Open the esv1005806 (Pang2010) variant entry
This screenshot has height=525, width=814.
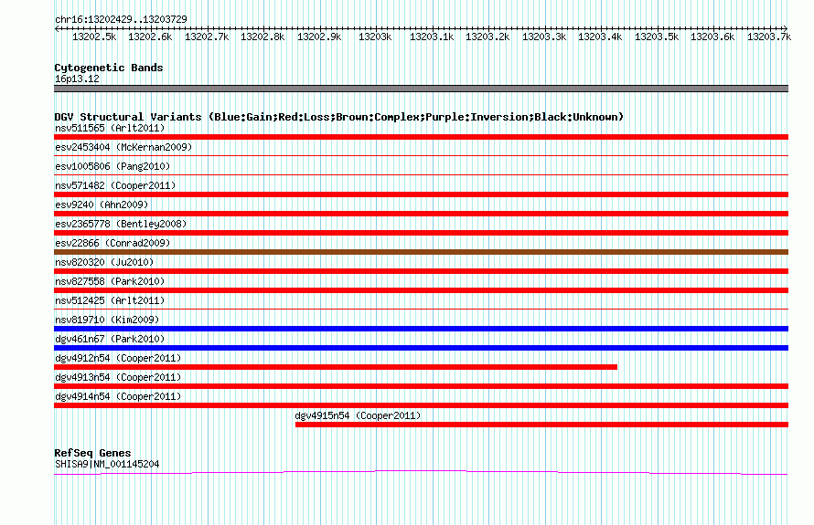(112, 166)
